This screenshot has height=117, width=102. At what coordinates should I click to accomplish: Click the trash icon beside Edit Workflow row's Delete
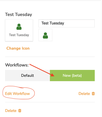point(93,94)
